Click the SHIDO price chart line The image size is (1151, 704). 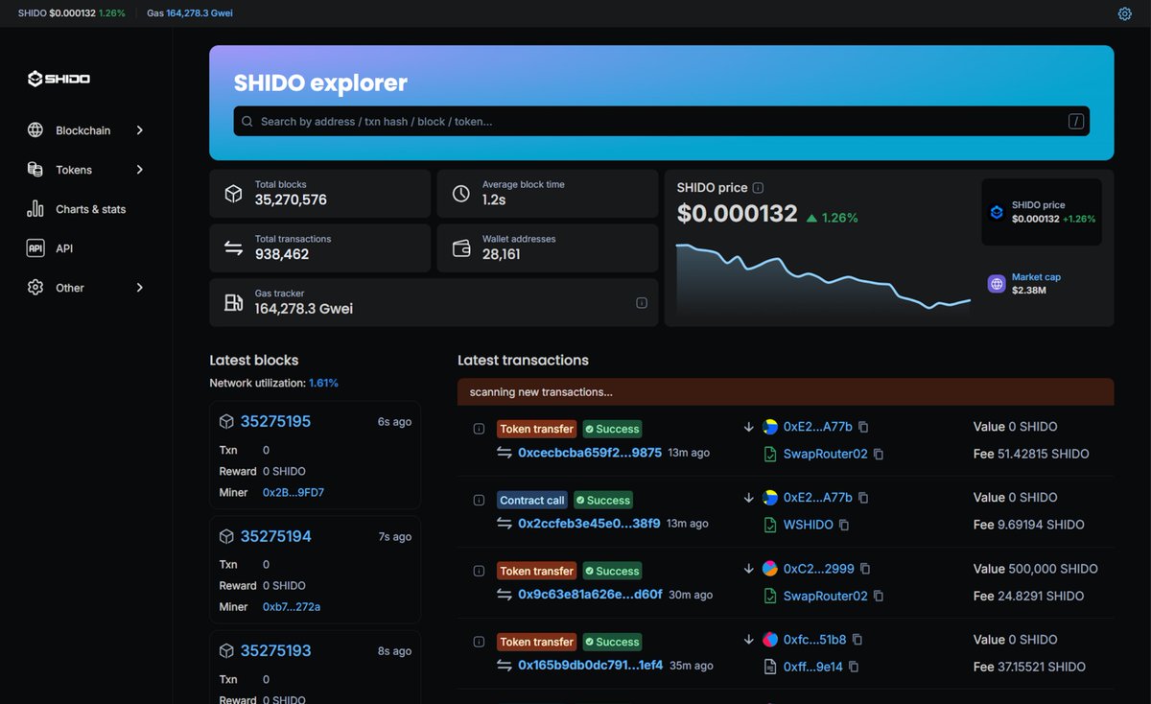[x=823, y=276]
